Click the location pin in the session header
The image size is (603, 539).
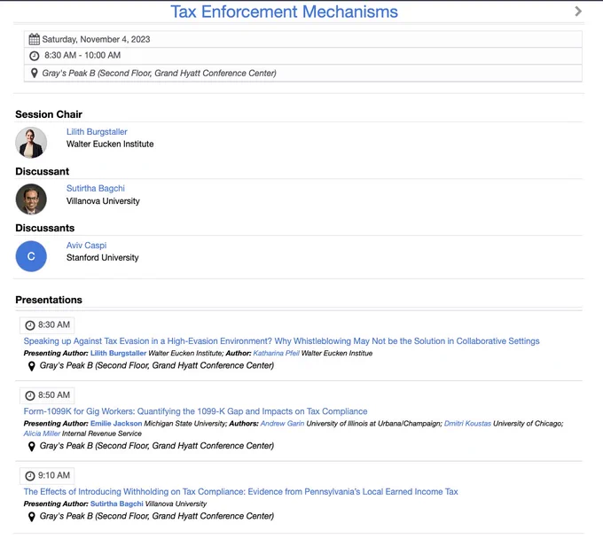(35, 73)
